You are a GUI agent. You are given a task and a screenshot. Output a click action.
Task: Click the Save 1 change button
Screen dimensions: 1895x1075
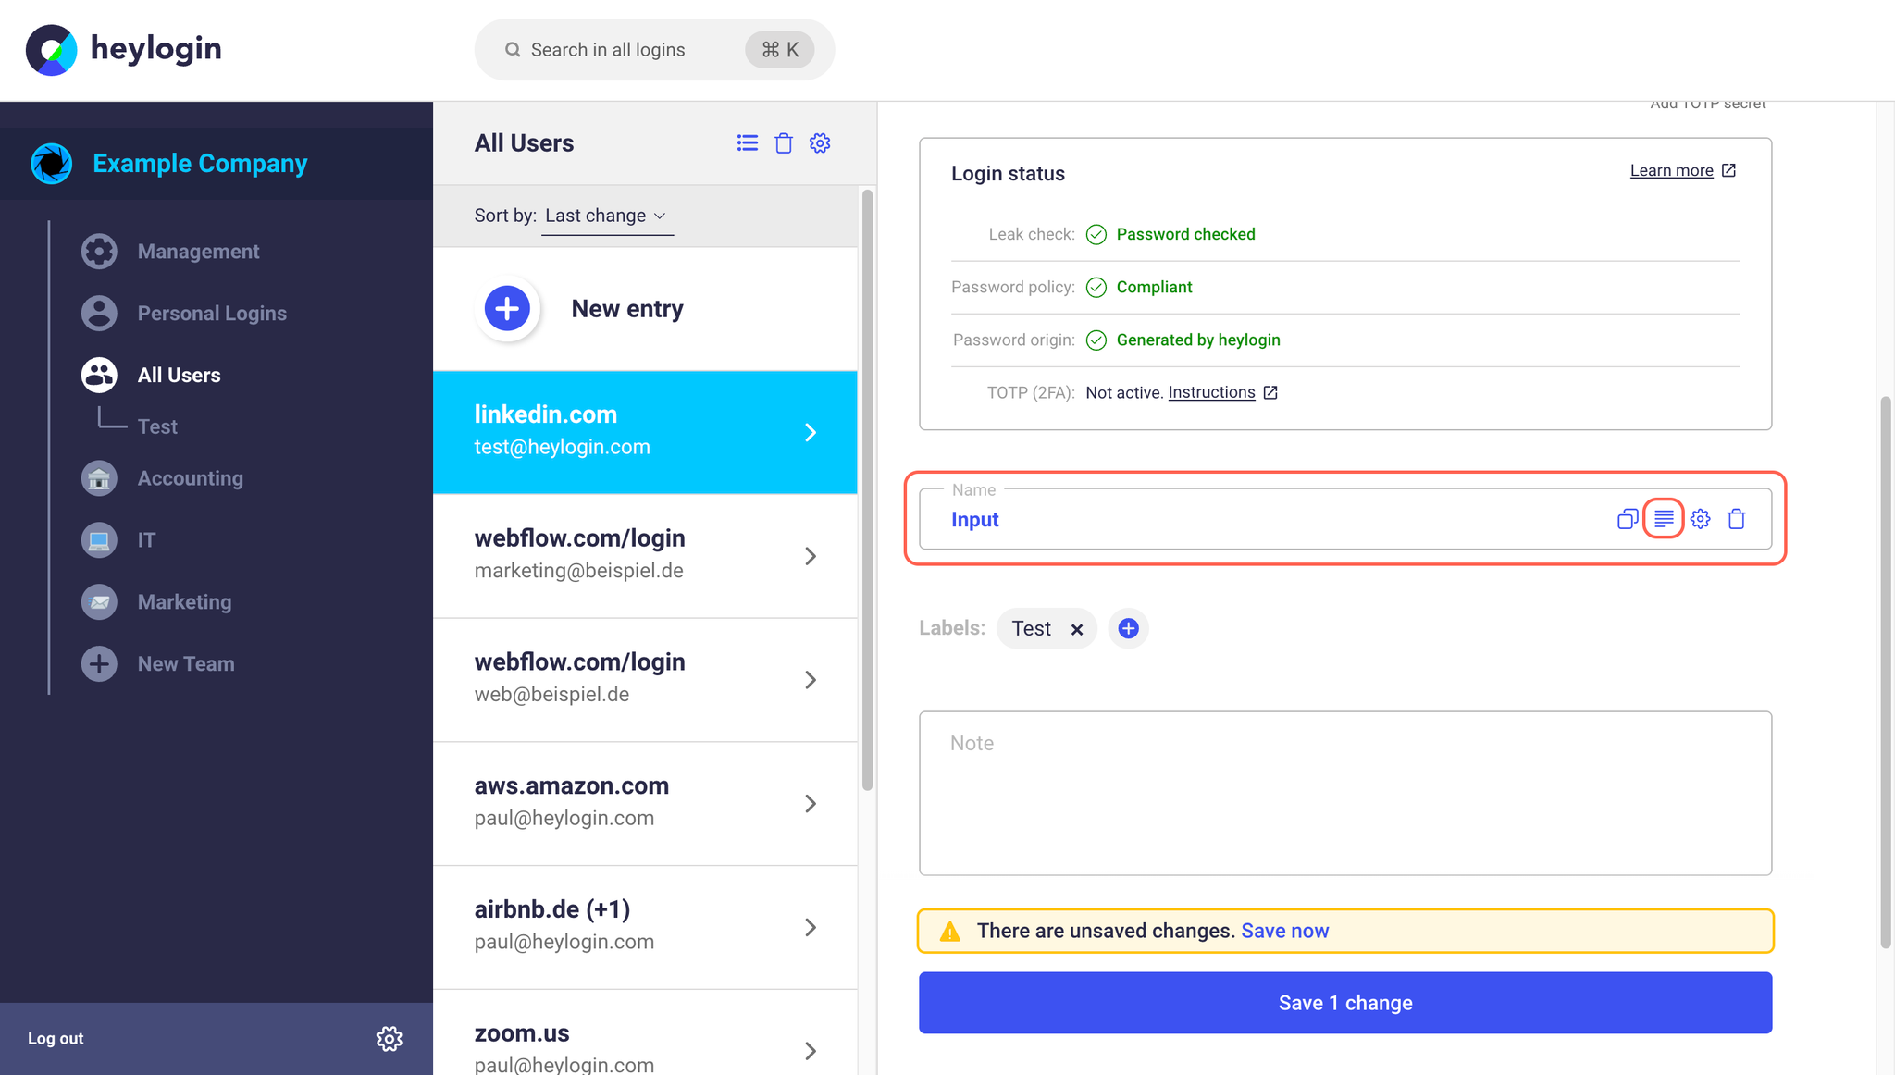[1345, 1002]
